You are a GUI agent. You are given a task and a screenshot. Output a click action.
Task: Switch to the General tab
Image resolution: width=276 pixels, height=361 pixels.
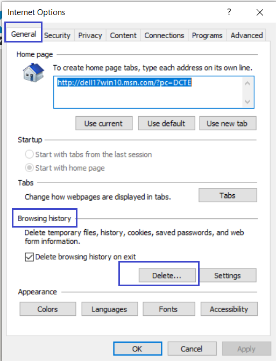tap(24, 34)
